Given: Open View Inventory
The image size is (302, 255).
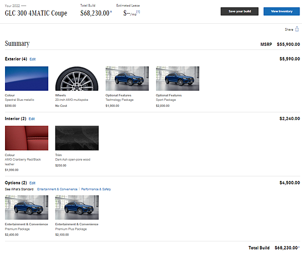Looking at the screenshot, I should coord(281,12).
